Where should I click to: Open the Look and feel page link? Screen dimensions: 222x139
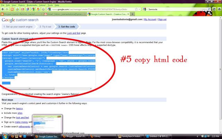(x=74, y=33)
